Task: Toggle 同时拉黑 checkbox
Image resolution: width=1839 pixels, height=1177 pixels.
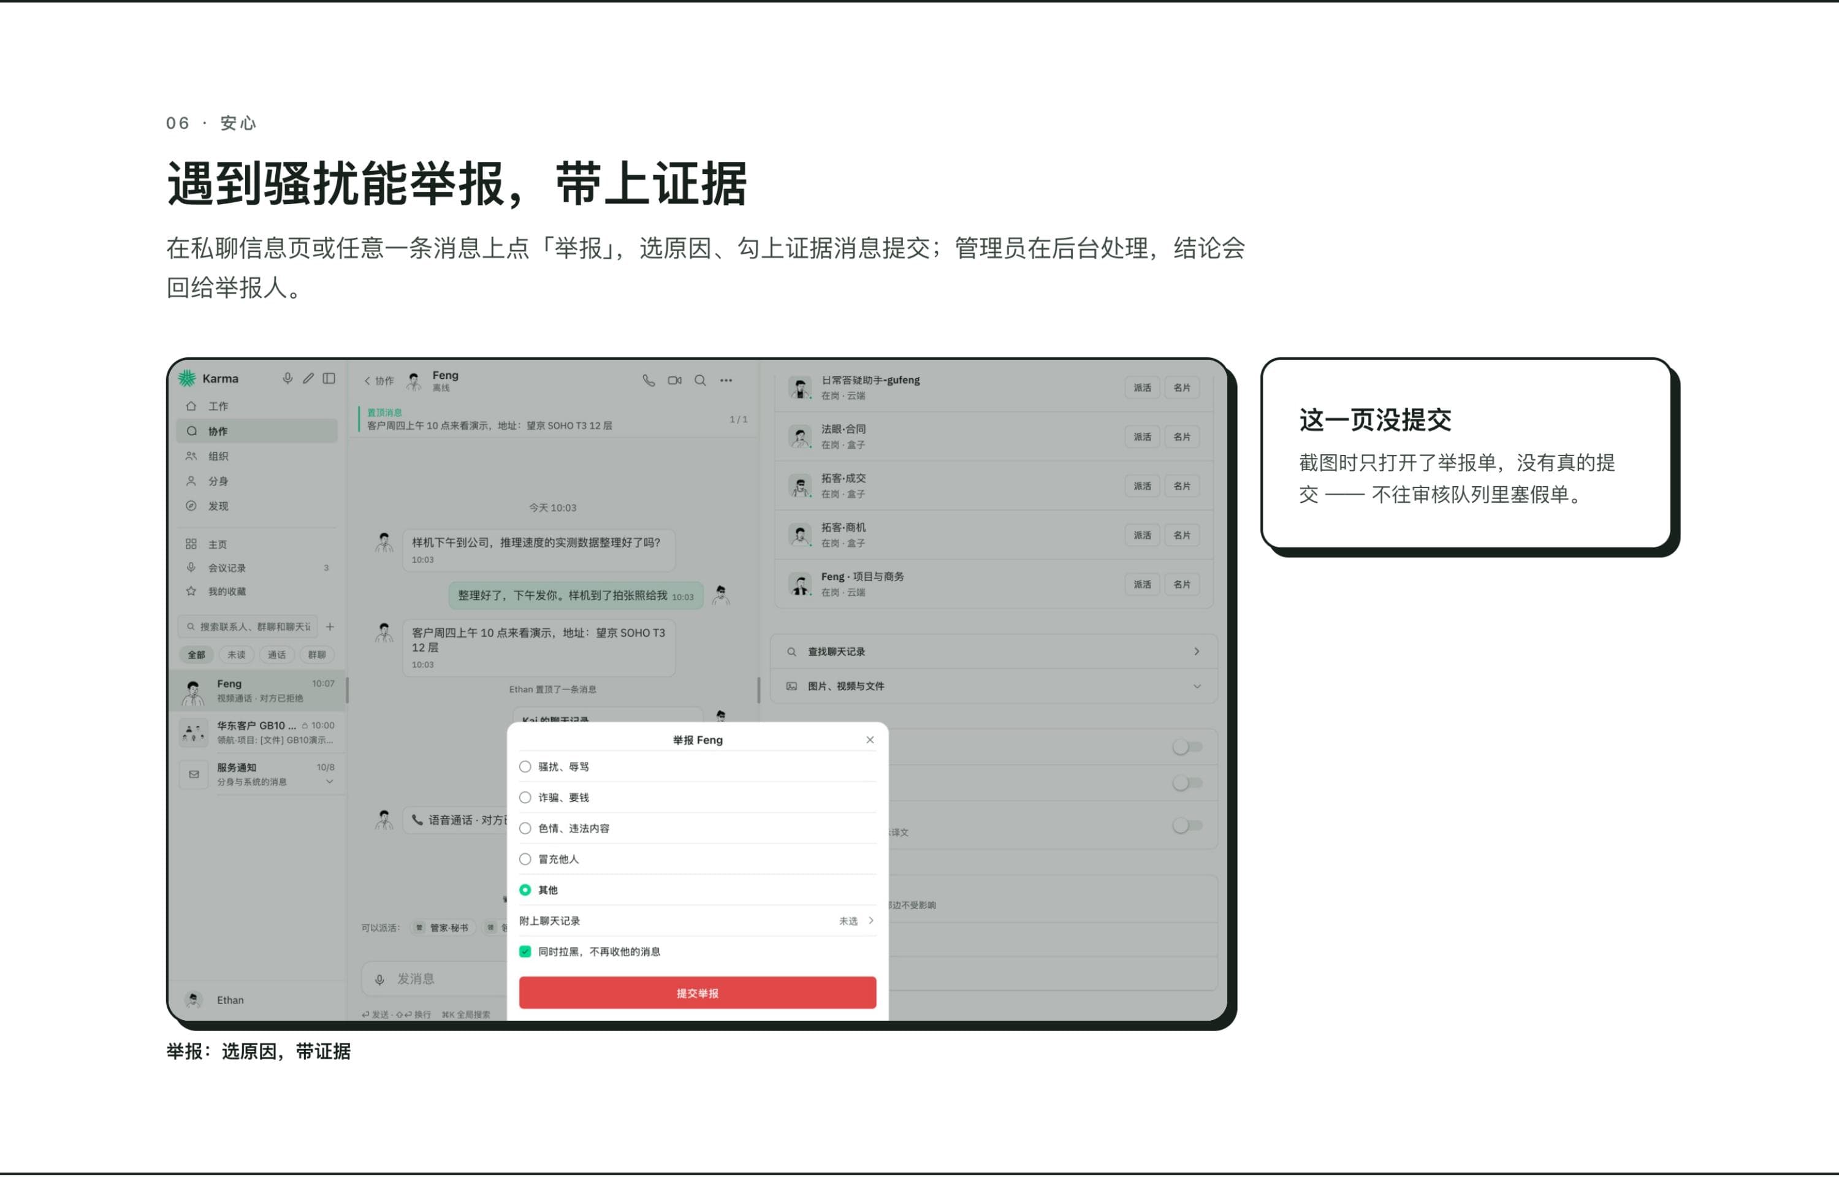Action: click(x=525, y=951)
